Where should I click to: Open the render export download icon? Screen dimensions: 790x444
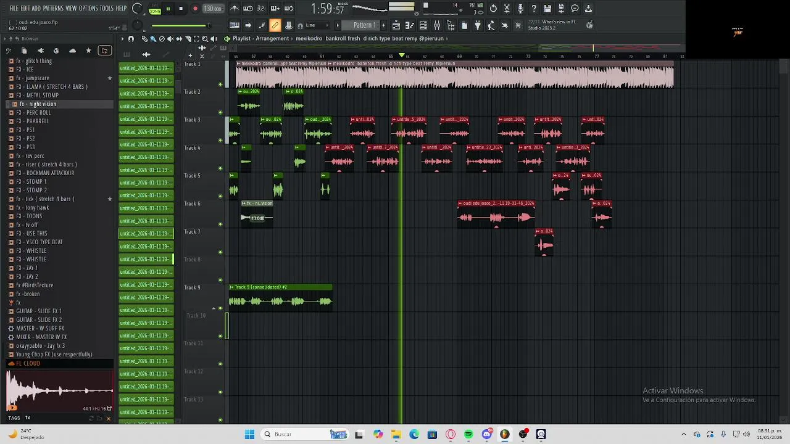588,9
